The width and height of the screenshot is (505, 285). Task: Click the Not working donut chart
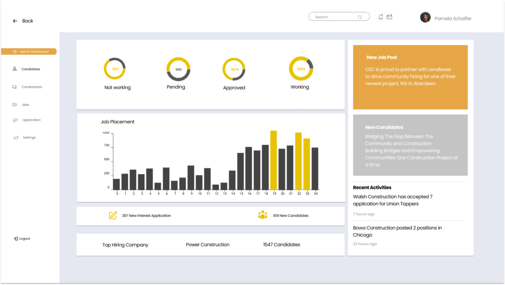pyautogui.click(x=115, y=69)
